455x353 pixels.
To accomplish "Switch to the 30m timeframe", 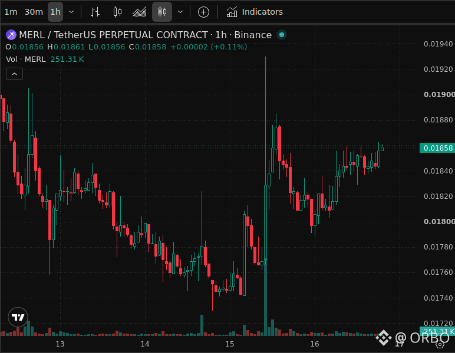I will coord(34,12).
